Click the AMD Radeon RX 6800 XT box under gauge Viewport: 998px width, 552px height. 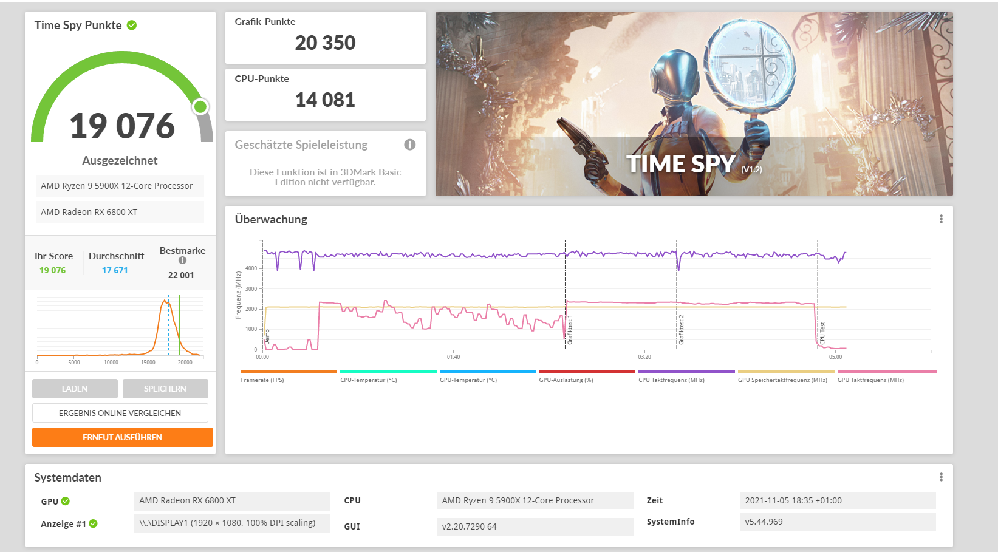120,212
